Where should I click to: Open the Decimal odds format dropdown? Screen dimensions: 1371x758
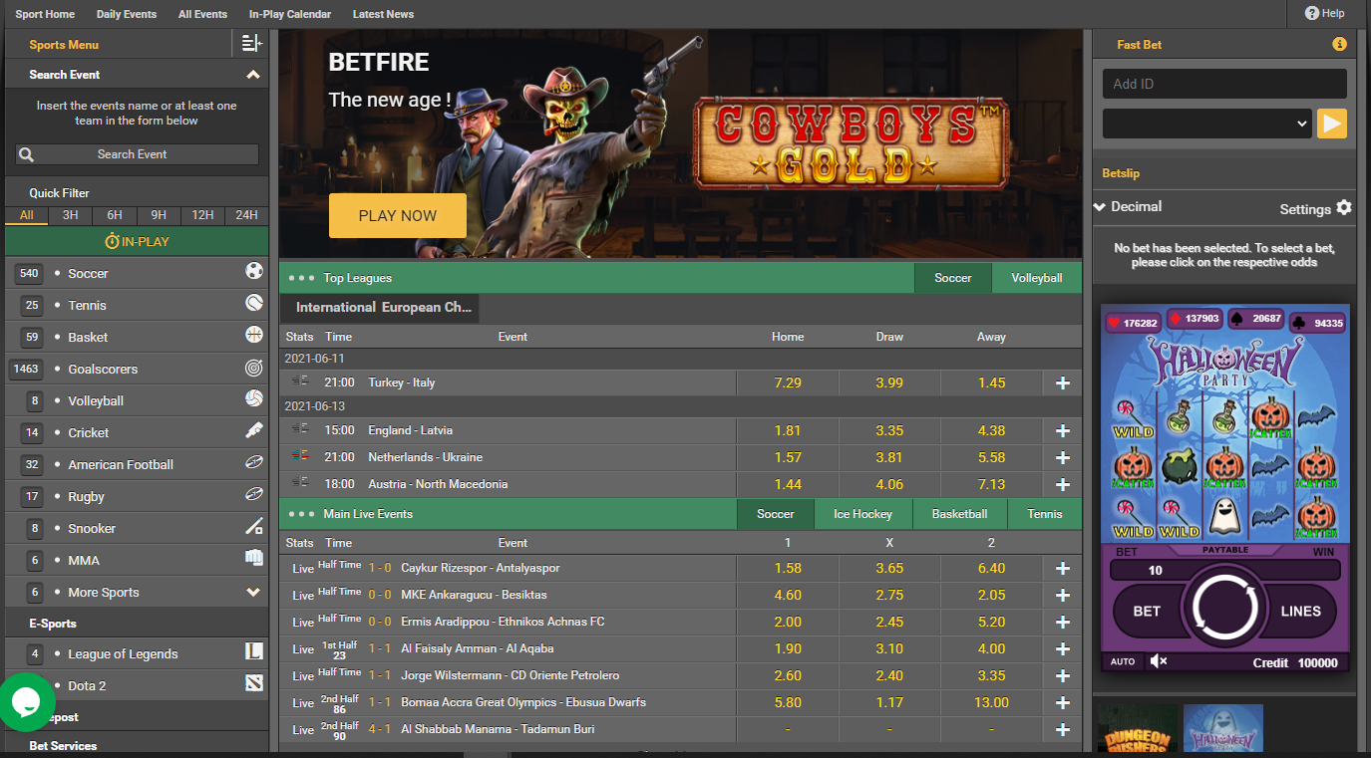click(x=1128, y=207)
